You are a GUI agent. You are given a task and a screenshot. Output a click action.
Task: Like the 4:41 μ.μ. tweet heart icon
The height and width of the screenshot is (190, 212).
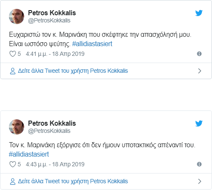point(13,54)
